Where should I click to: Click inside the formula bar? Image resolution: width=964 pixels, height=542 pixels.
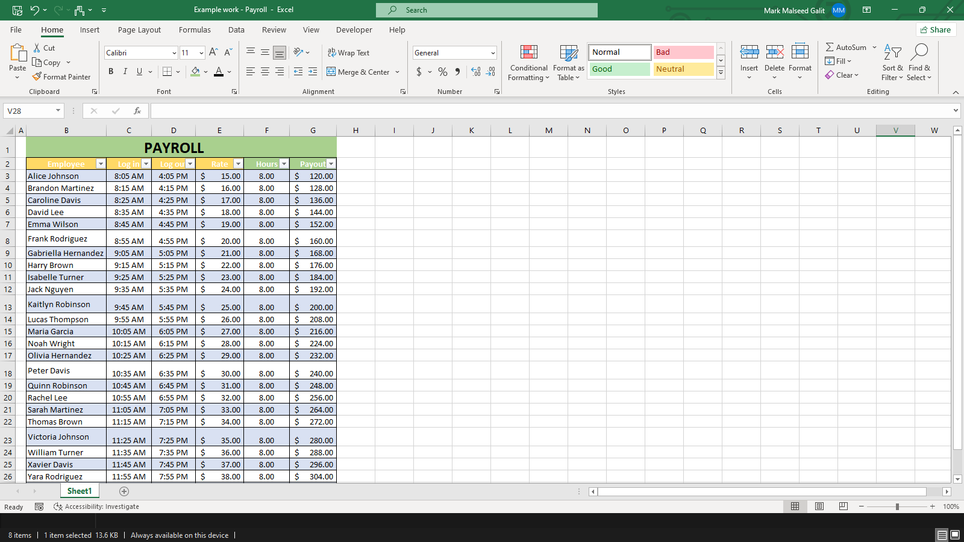click(551, 111)
